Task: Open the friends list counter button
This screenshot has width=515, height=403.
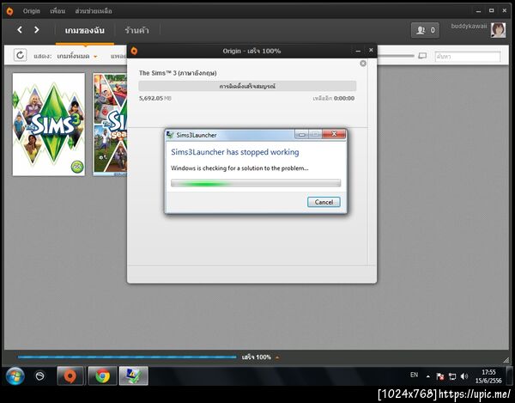Action: (425, 30)
